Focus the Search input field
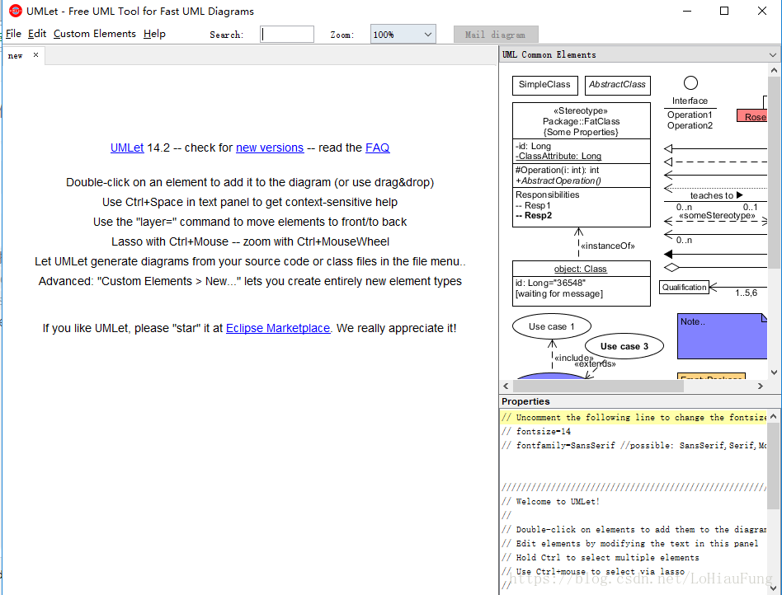This screenshot has width=782, height=595. coord(287,35)
